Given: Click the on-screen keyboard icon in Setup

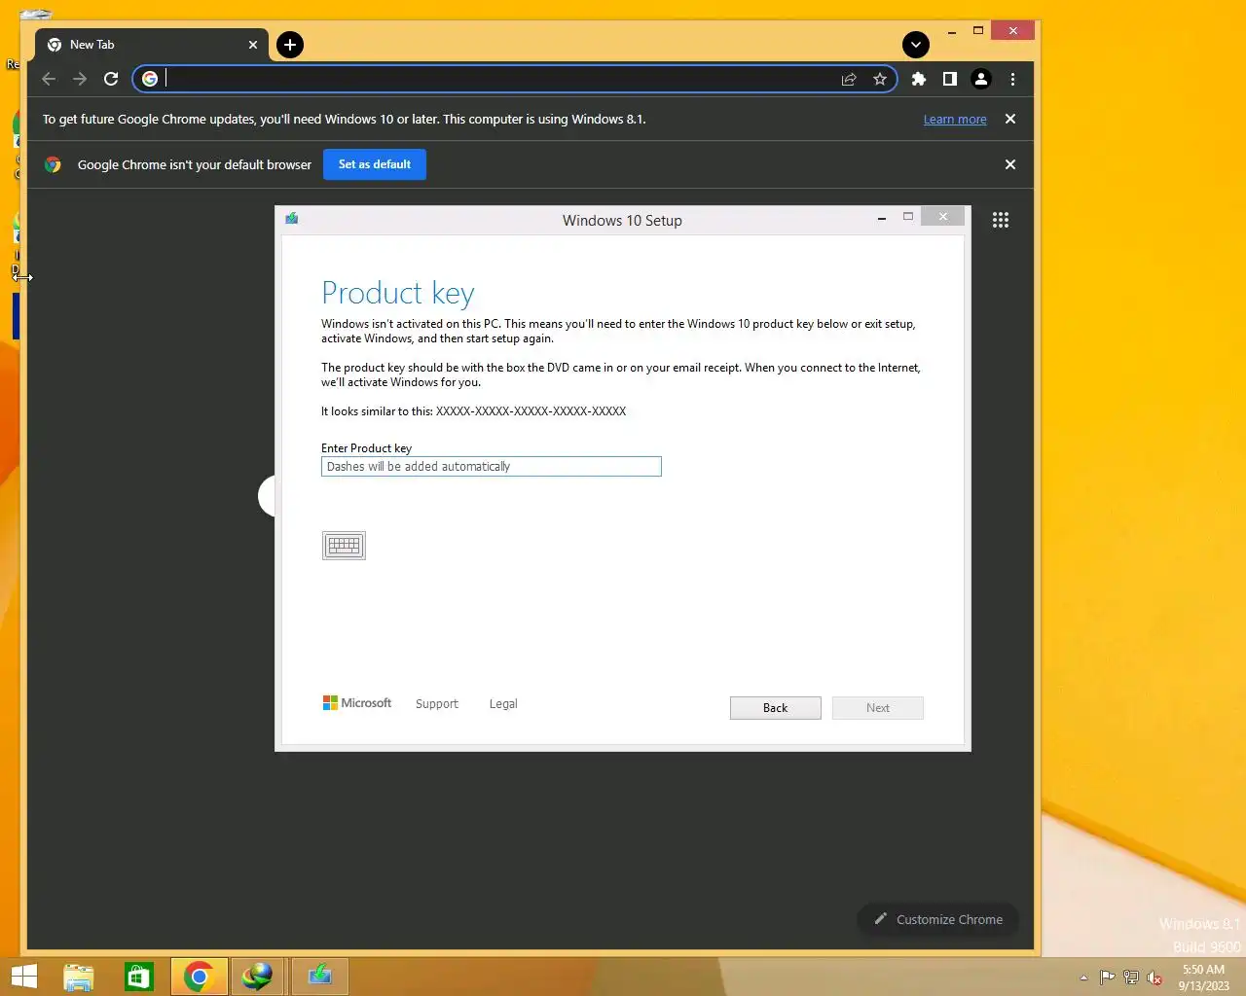Looking at the screenshot, I should click(344, 546).
